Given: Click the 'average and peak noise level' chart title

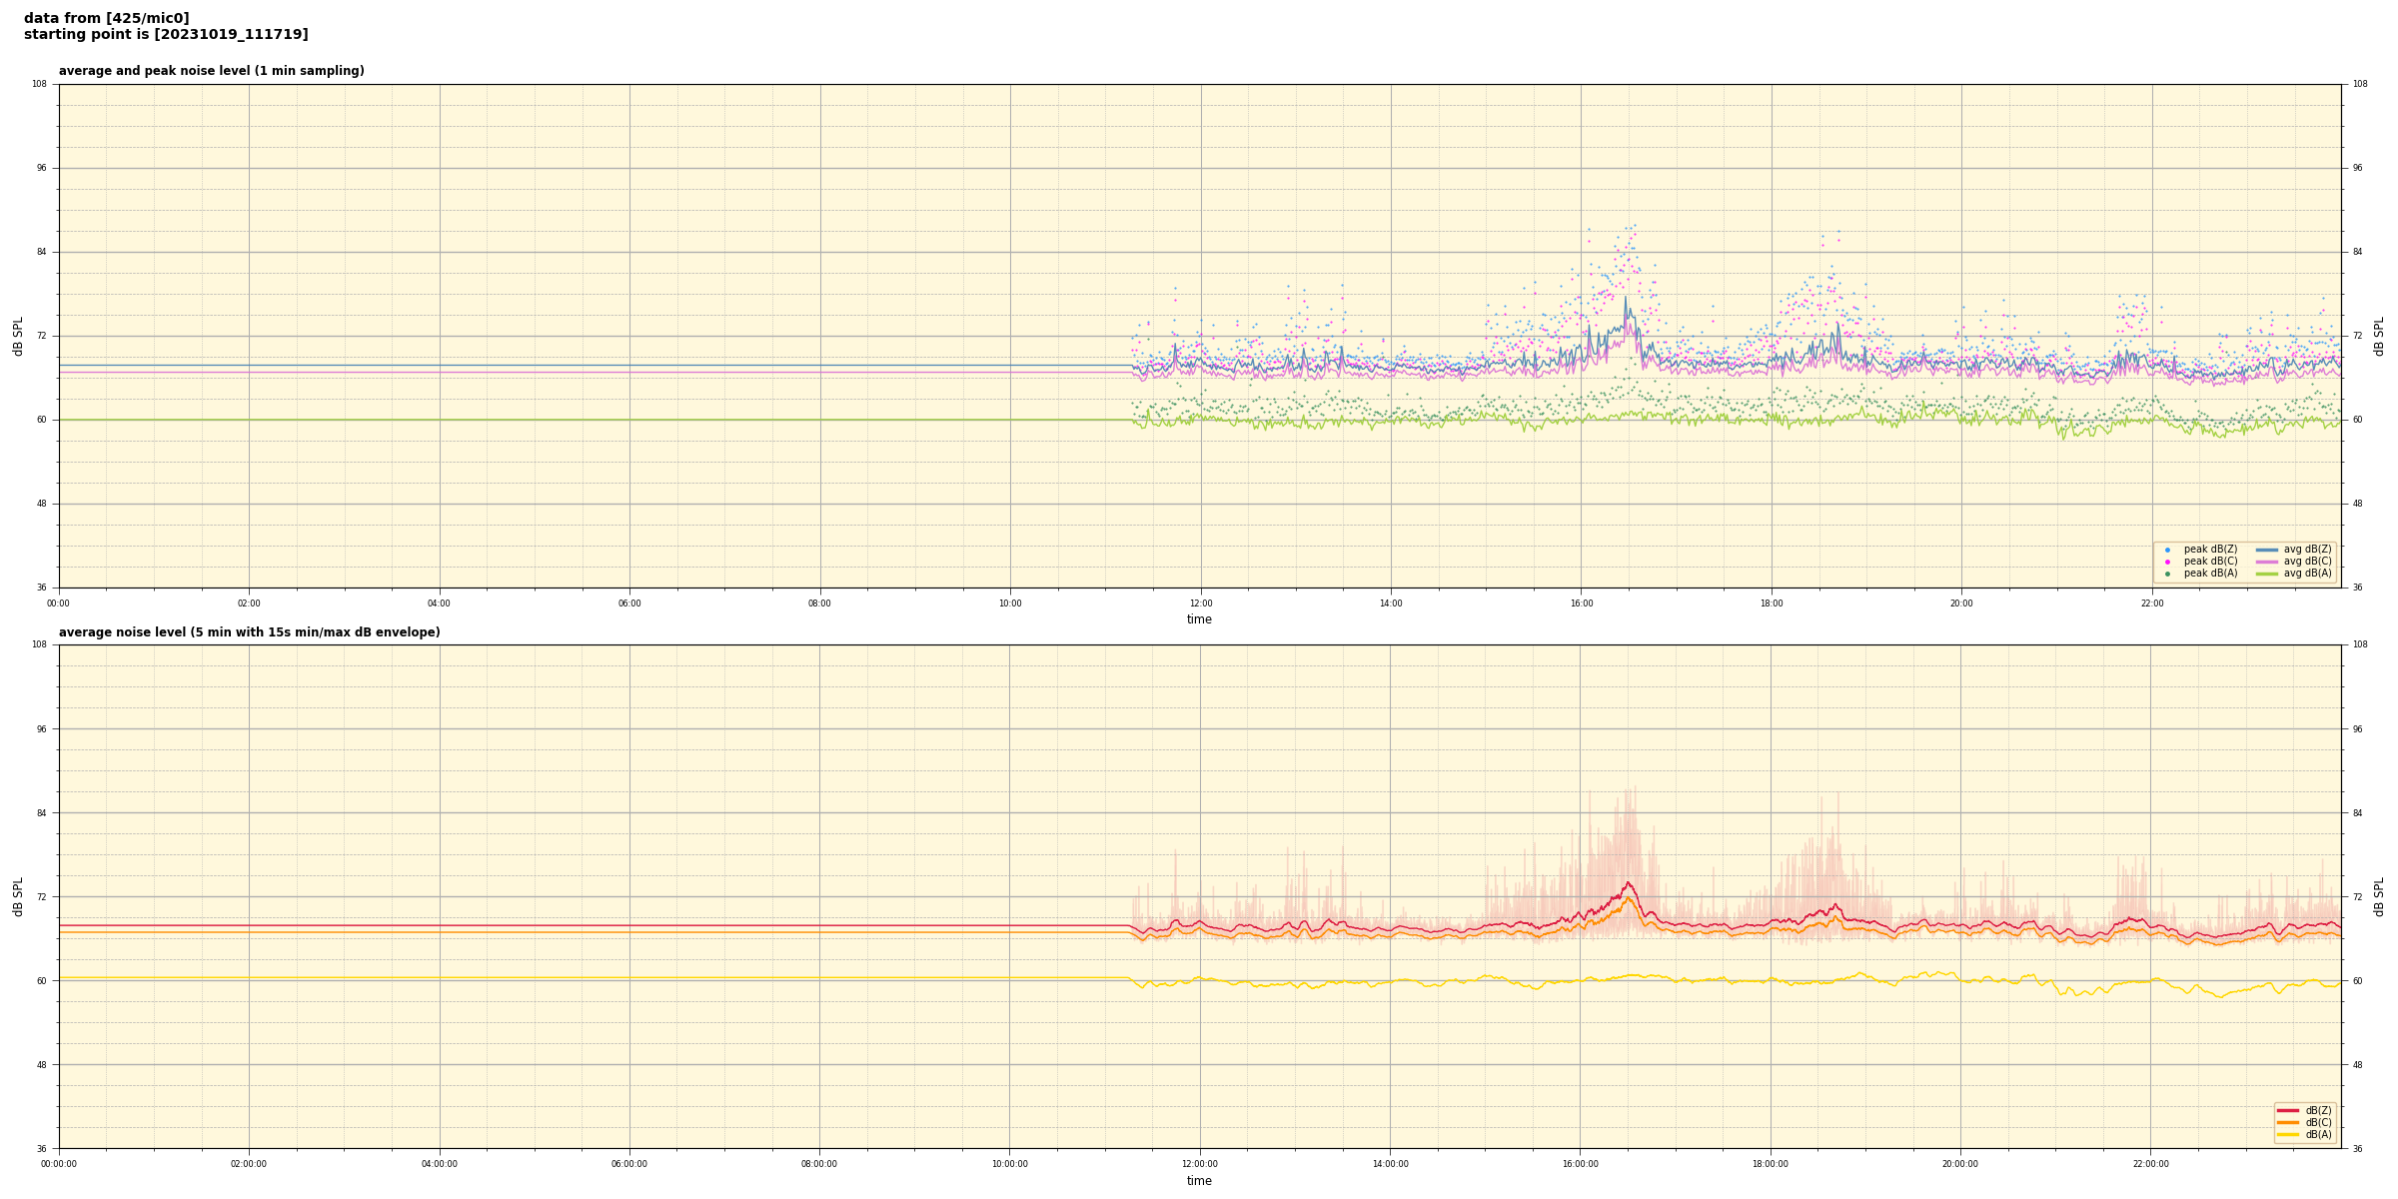Looking at the screenshot, I should [x=211, y=71].
